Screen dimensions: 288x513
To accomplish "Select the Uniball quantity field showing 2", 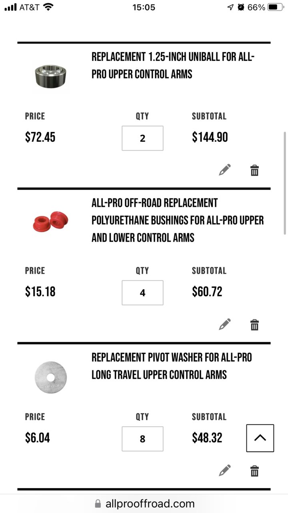I will 142,138.
